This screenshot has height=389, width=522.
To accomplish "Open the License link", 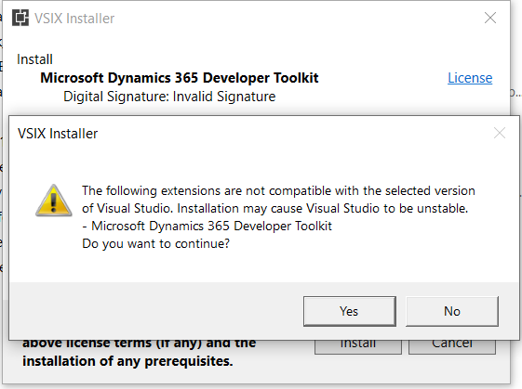I will 470,78.
